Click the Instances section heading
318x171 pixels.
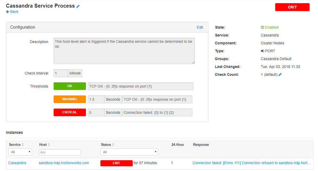(x=14, y=133)
